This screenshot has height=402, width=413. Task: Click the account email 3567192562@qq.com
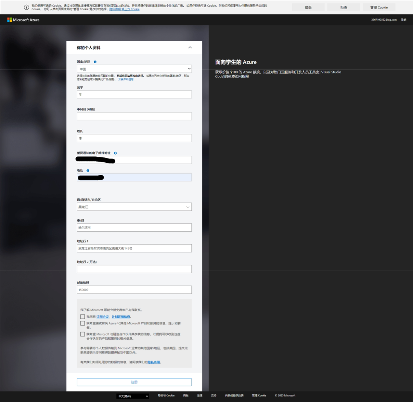point(384,20)
